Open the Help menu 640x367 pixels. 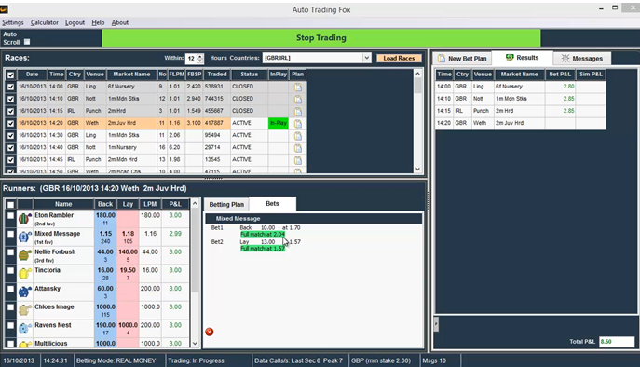point(98,23)
